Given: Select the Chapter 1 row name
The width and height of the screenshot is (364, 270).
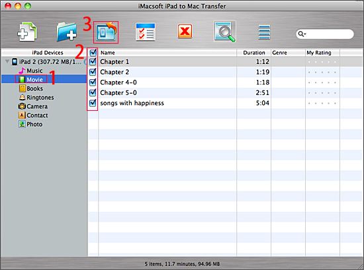Looking at the screenshot, I should point(114,62).
